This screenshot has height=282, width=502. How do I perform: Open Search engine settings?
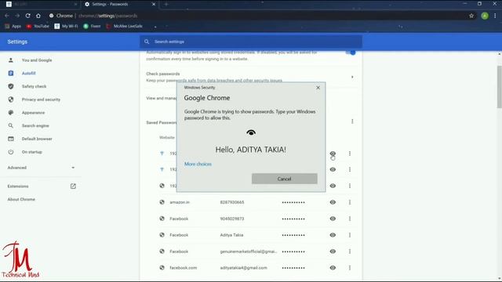tap(35, 125)
